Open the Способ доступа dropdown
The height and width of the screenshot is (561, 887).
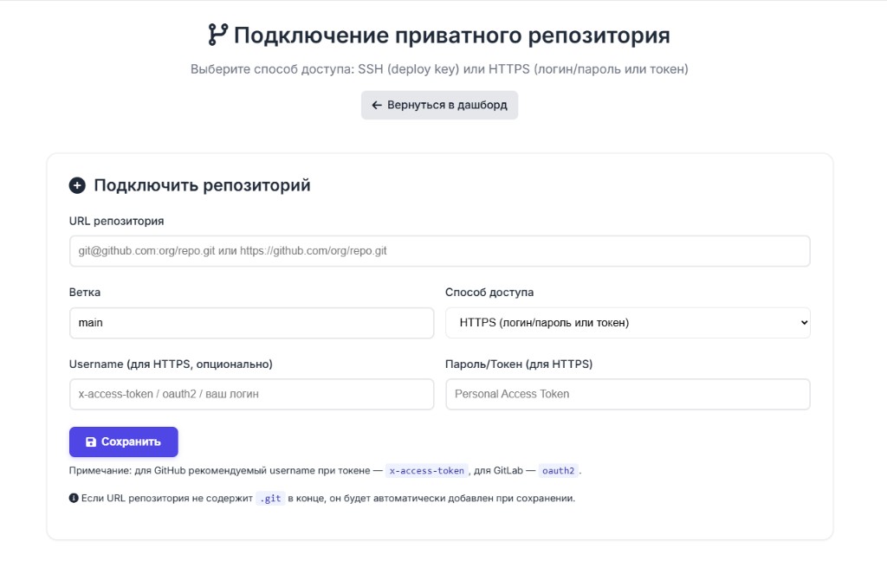[x=628, y=323]
